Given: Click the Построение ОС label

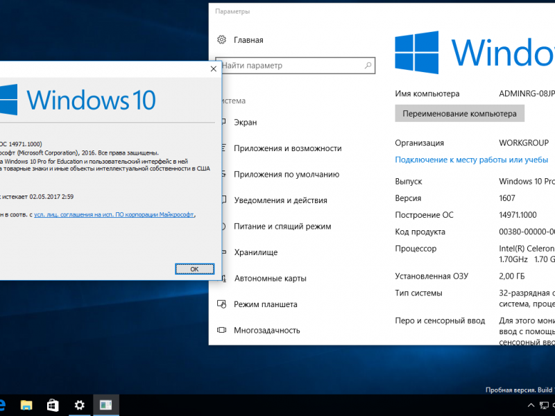Looking at the screenshot, I should point(424,215).
